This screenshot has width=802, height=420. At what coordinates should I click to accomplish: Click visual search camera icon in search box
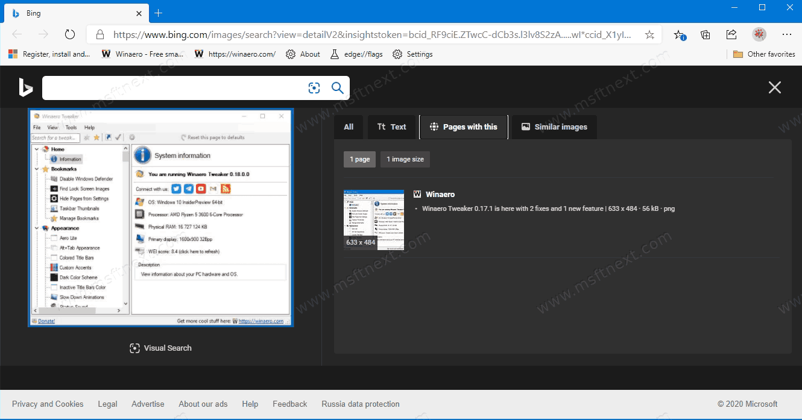pyautogui.click(x=314, y=88)
